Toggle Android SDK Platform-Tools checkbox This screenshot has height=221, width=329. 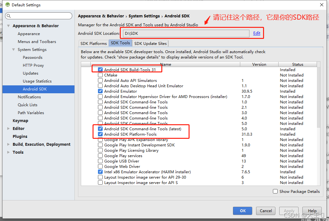[x=100, y=134]
